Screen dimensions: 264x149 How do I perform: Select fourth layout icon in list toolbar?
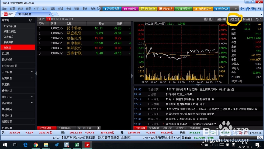pyautogui.click(x=53, y=19)
